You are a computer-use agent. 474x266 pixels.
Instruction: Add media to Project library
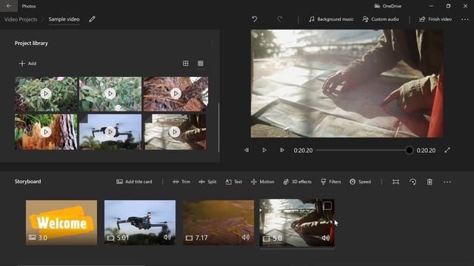(28, 64)
